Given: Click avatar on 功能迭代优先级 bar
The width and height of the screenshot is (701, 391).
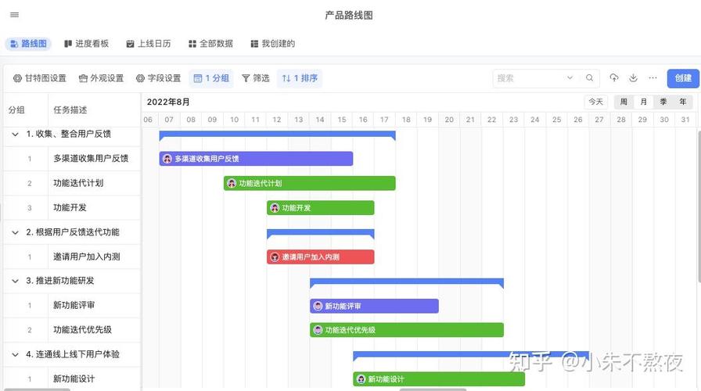Looking at the screenshot, I should click(318, 330).
